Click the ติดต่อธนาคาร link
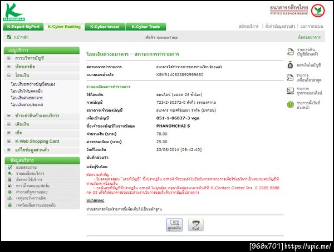 click(310, 37)
